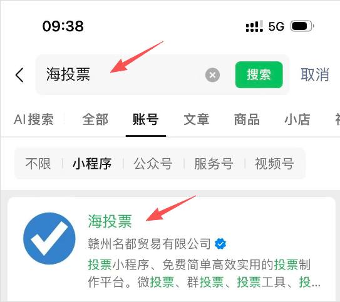Image resolution: width=340 pixels, height=302 pixels.
Task: Select the 公众号 filter option
Action: pos(153,164)
